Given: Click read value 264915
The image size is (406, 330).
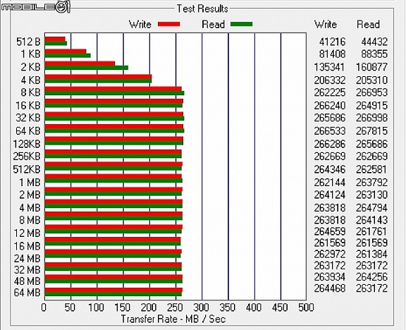Looking at the screenshot, I should (x=372, y=106).
